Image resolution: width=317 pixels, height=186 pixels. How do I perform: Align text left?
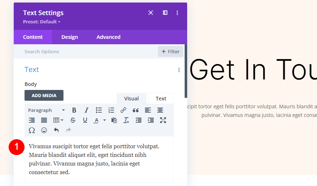point(148,110)
